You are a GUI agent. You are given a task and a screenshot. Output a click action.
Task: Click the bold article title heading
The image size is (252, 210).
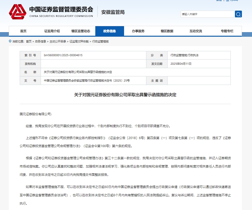[125, 95]
